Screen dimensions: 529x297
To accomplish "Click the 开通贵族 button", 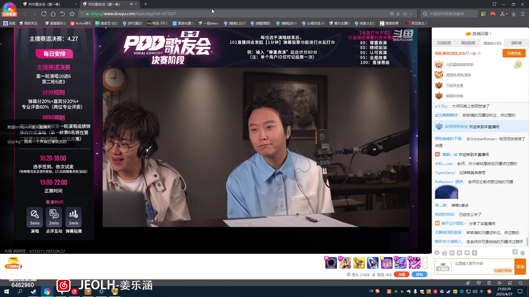I will [x=514, y=53].
